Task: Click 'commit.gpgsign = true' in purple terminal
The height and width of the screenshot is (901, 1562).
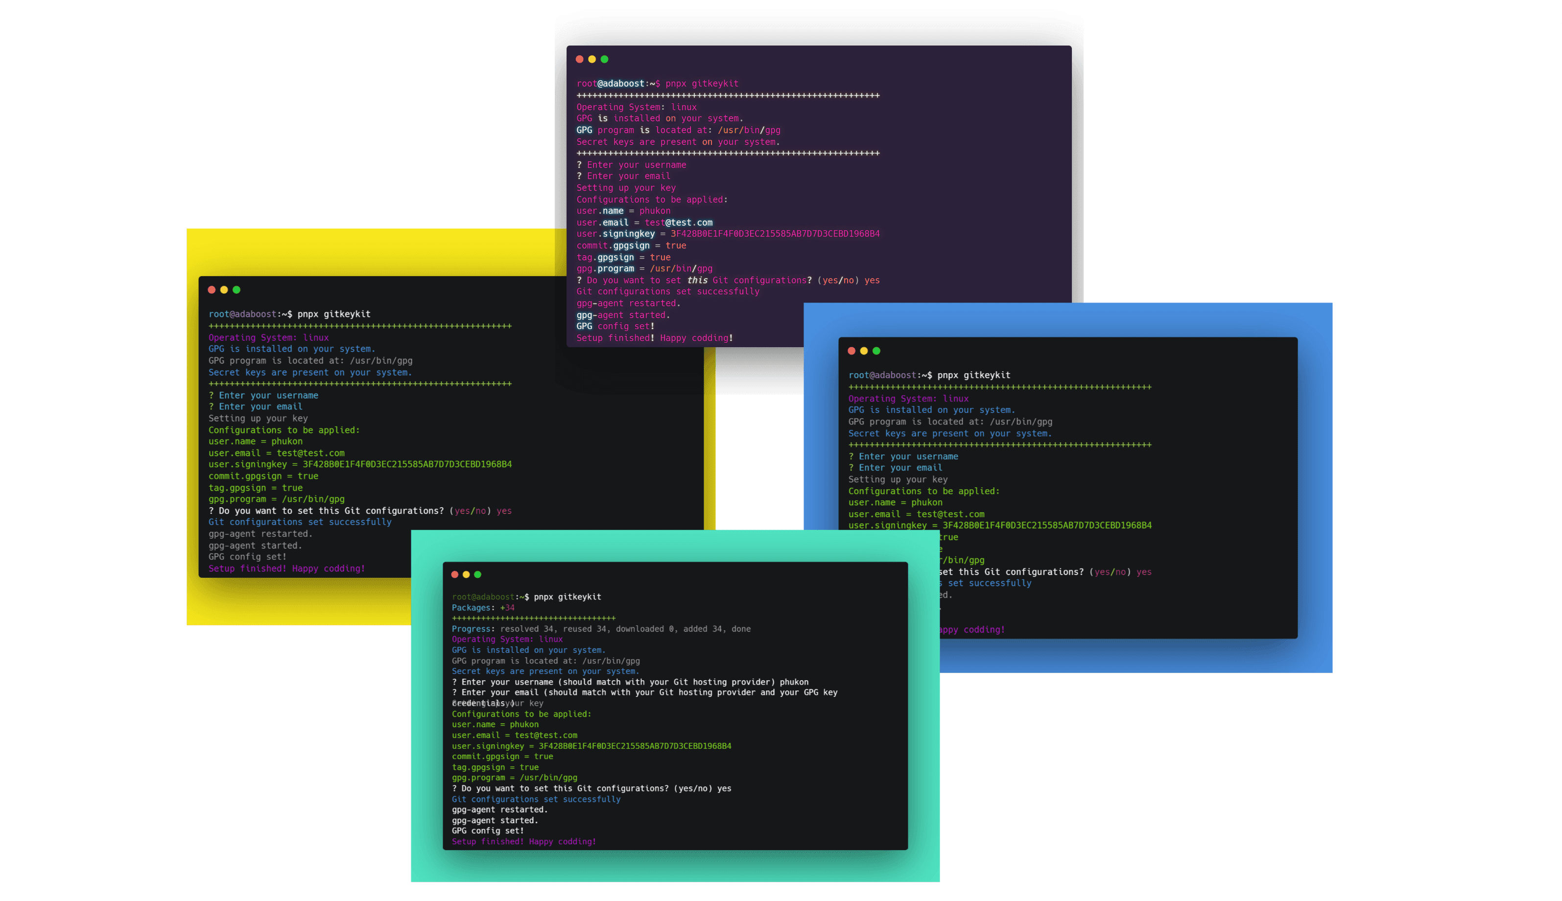Action: point(631,245)
